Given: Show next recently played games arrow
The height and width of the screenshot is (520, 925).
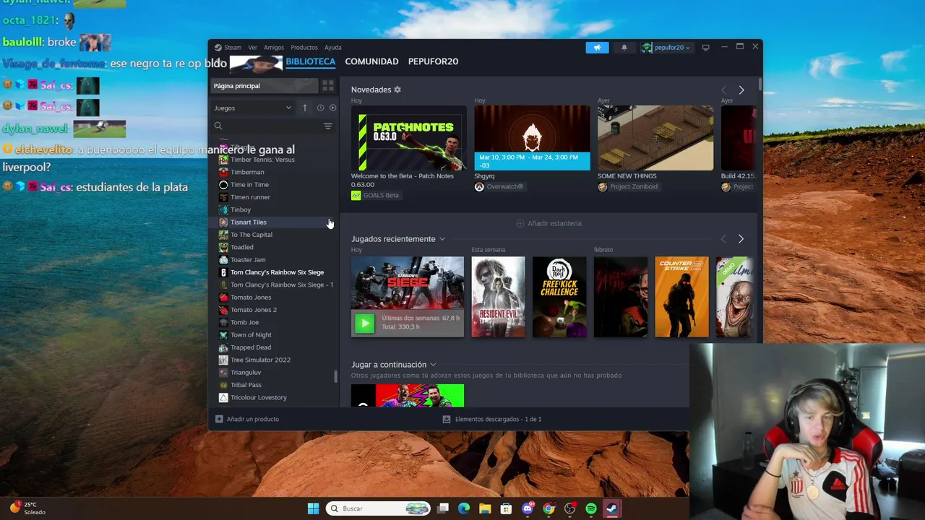Looking at the screenshot, I should [x=741, y=239].
